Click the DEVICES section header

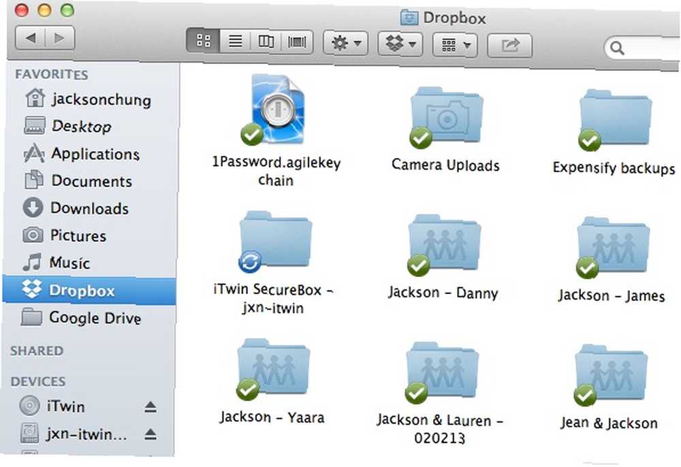(x=38, y=381)
